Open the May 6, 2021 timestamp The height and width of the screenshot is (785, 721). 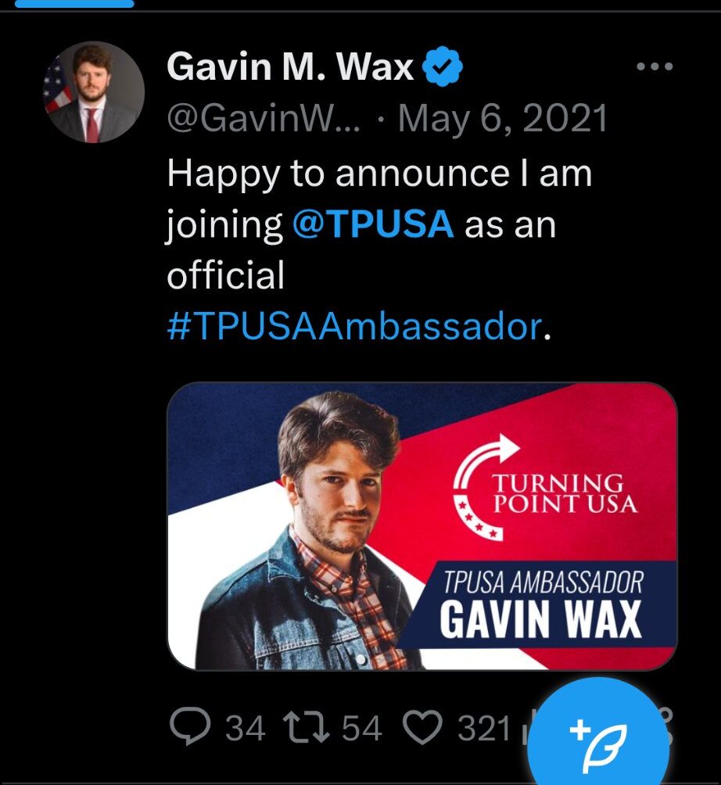tap(502, 119)
